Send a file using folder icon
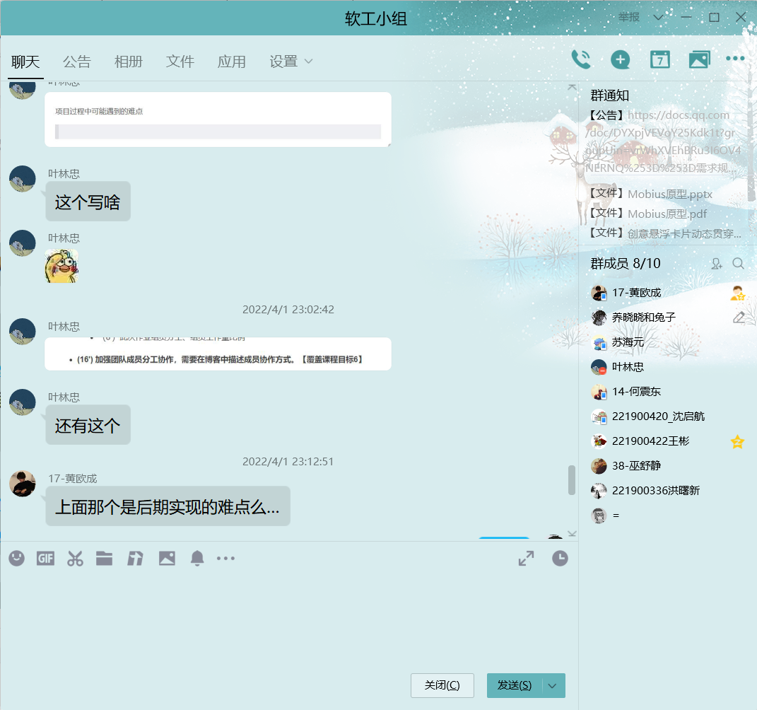Viewport: 757px width, 710px height. tap(105, 559)
